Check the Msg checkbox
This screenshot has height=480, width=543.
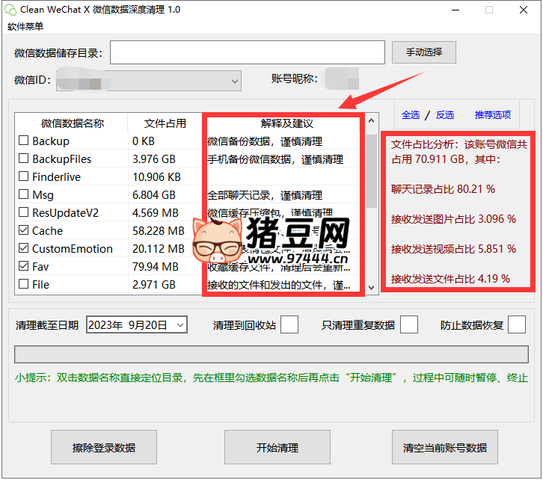(23, 194)
